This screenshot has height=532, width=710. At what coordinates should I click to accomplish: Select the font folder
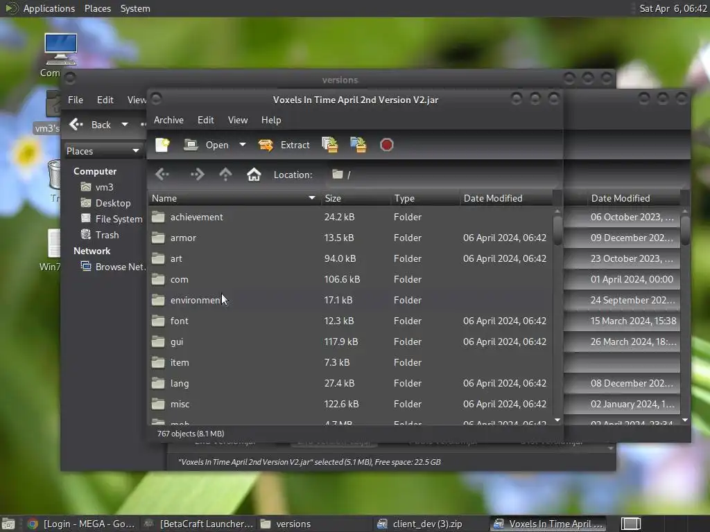(x=349, y=321)
